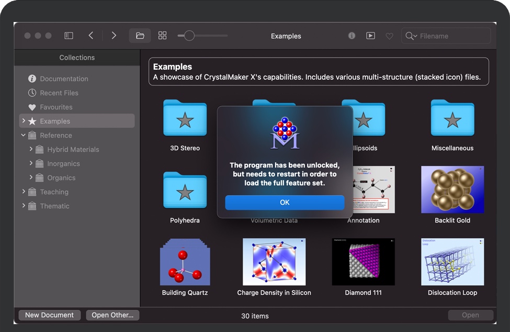Expand the Examples collection chevron
The height and width of the screenshot is (332, 510).
tap(24, 121)
